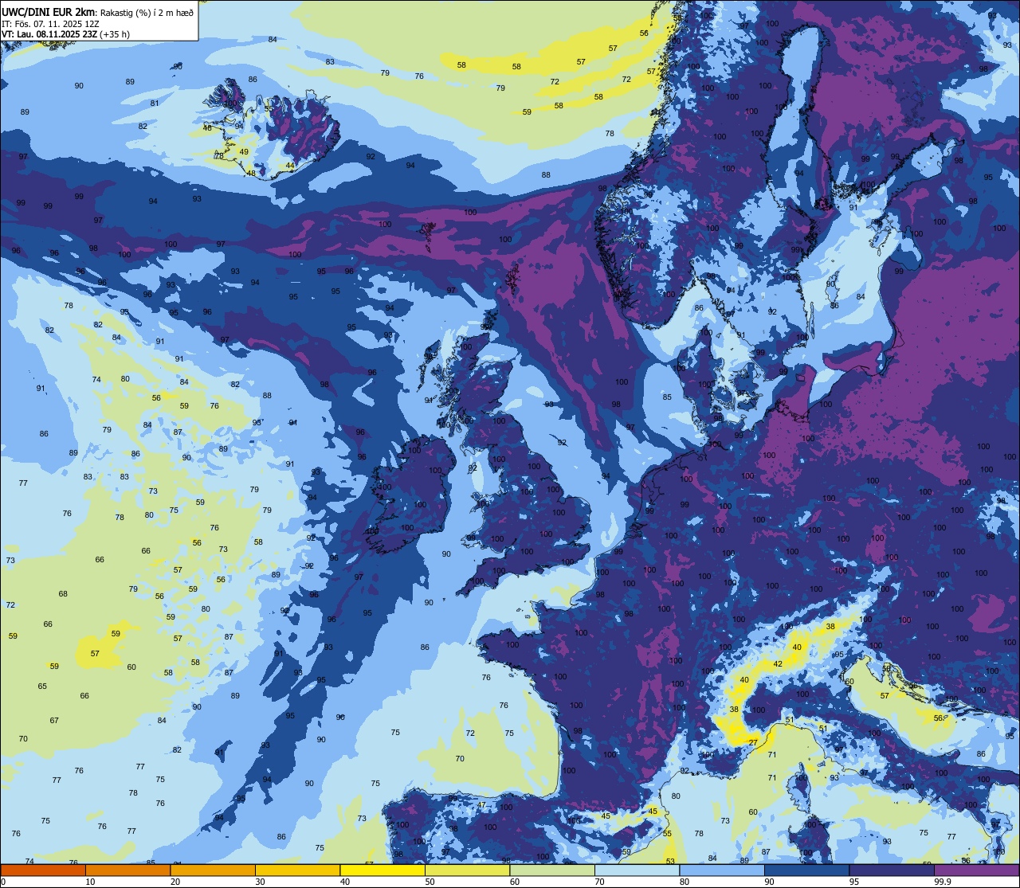This screenshot has width=1020, height=888.
Task: Select the light blue 80–90 legend swatch
Action: click(722, 870)
